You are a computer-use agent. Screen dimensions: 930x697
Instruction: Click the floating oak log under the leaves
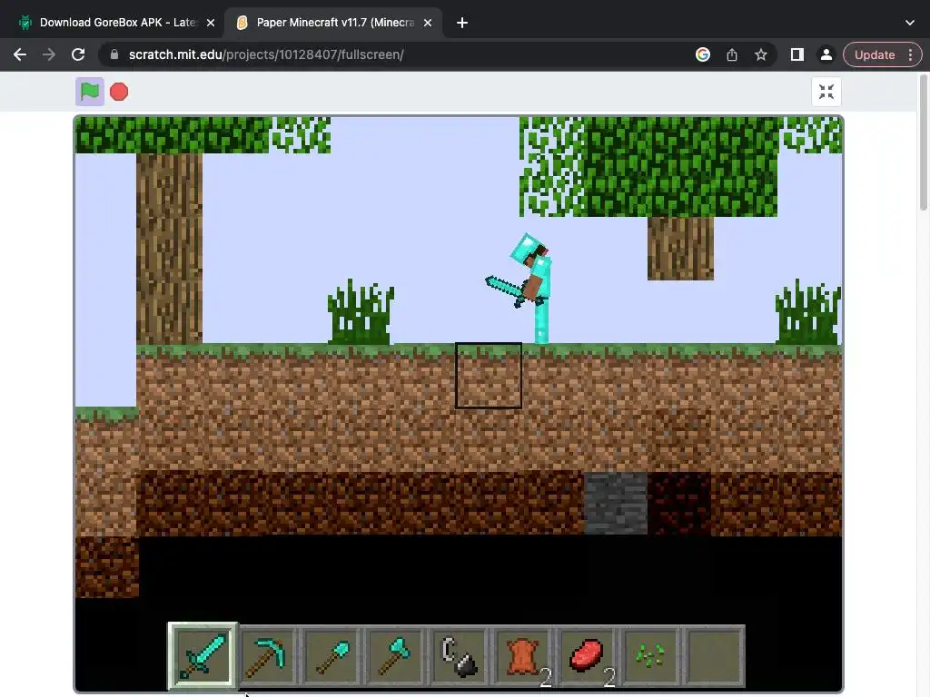(680, 249)
